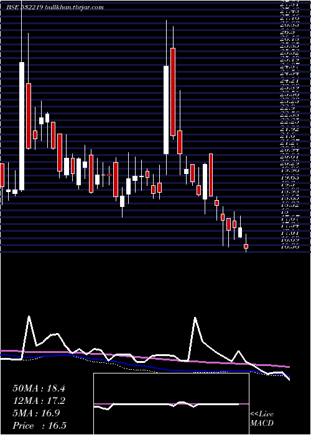Open the MACD inset chart box
The image size is (311, 435).
[171, 404]
